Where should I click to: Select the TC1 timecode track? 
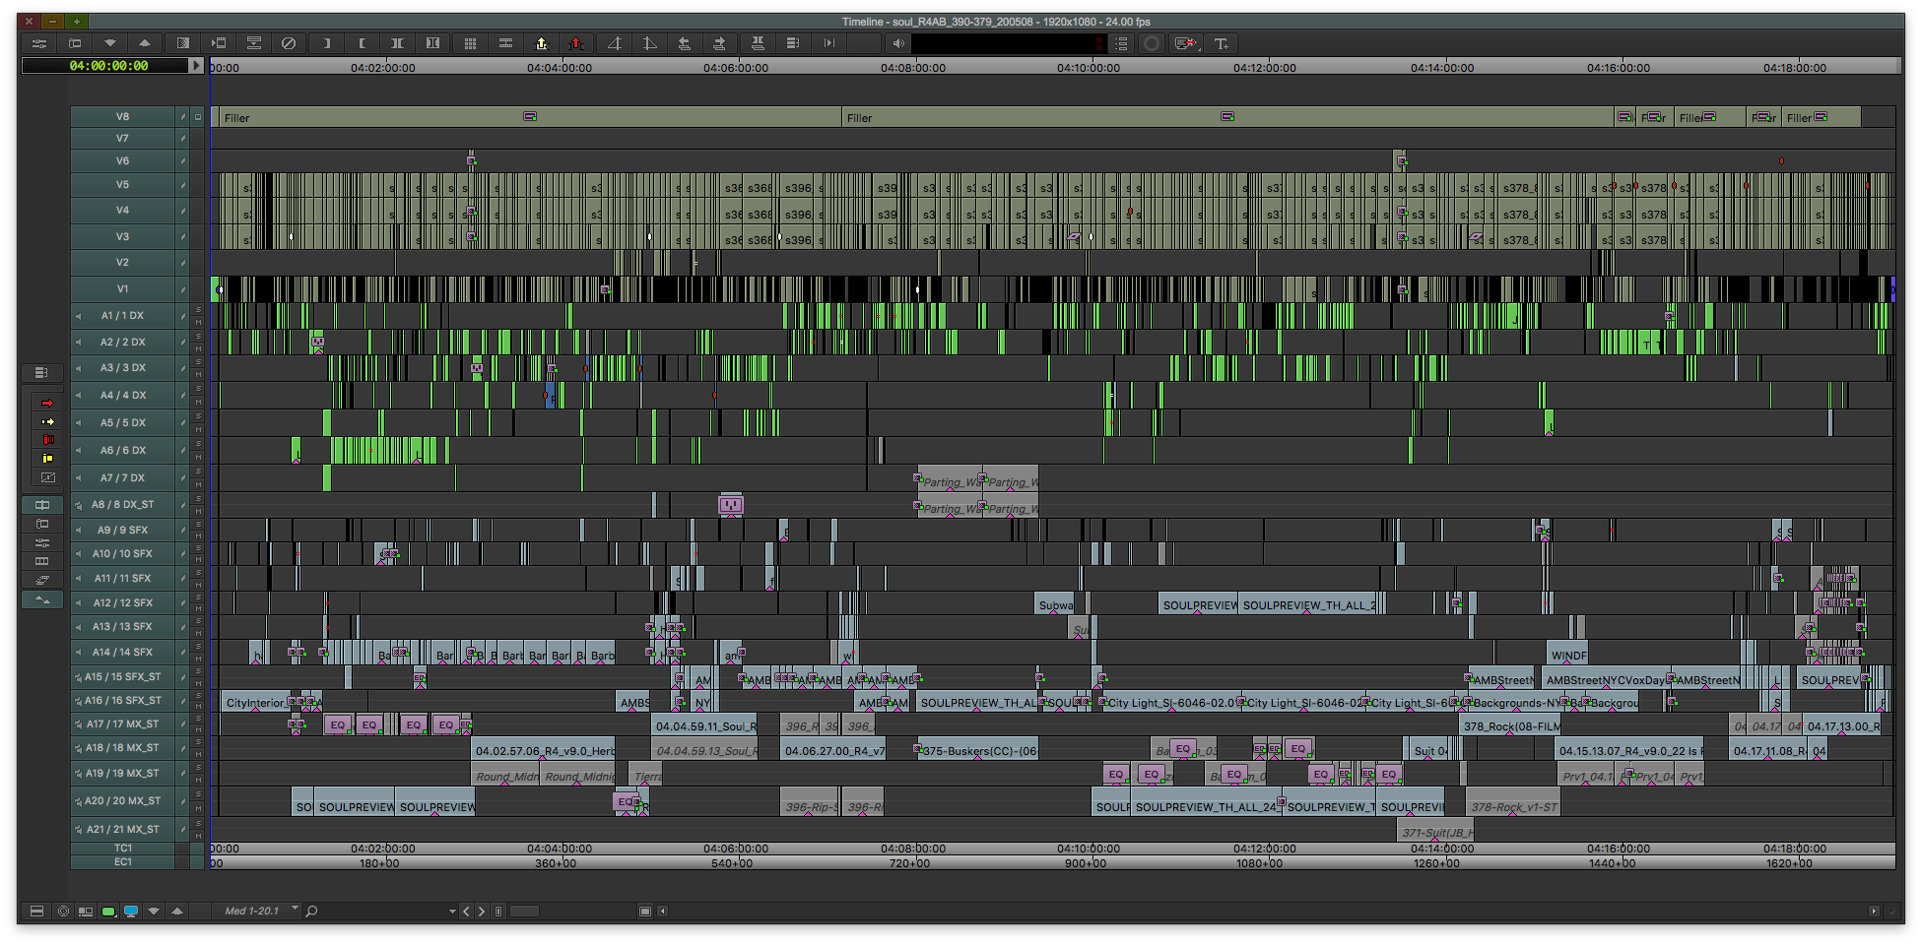[x=123, y=848]
